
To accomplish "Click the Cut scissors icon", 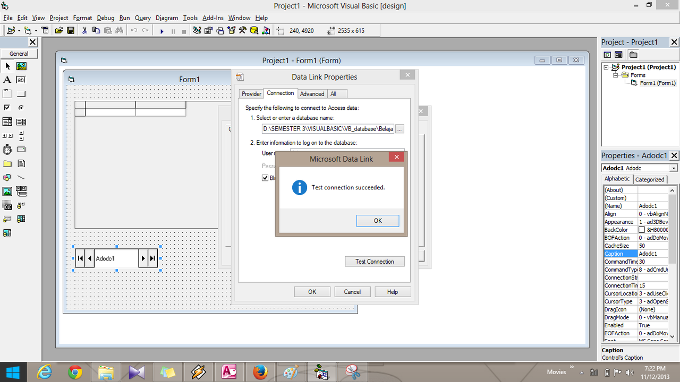I will [x=84, y=31].
